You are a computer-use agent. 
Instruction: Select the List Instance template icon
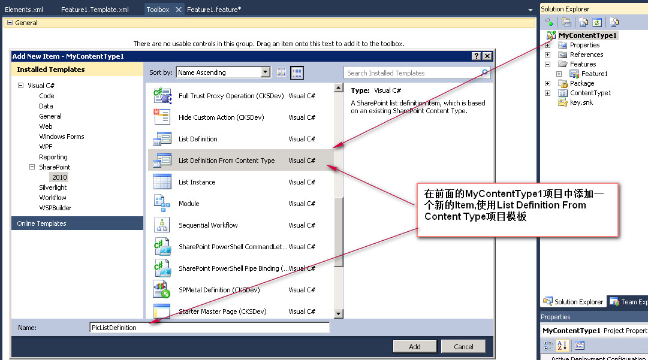coord(162,181)
